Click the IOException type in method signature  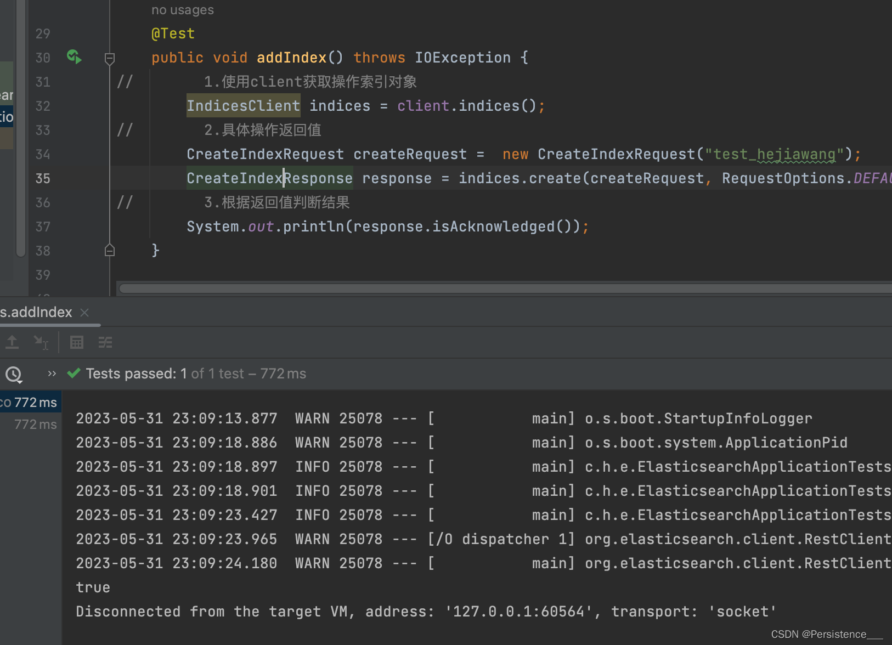pos(462,58)
